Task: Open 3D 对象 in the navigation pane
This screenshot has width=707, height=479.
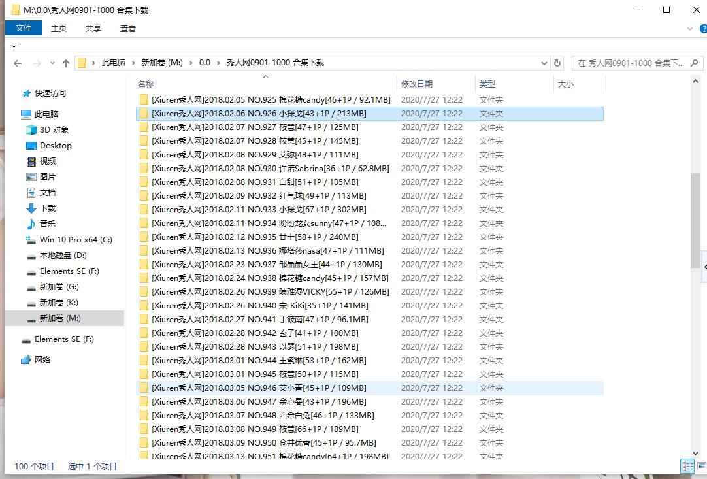Action: (x=54, y=130)
